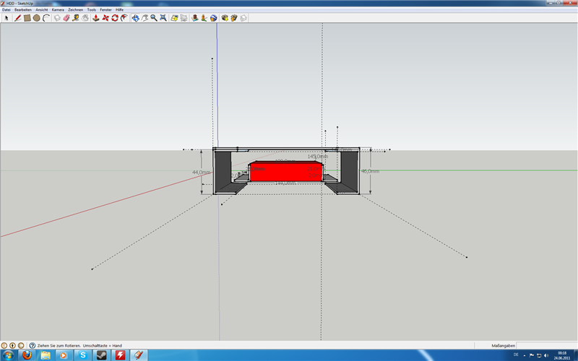Open Firefox from the taskbar

[27, 355]
